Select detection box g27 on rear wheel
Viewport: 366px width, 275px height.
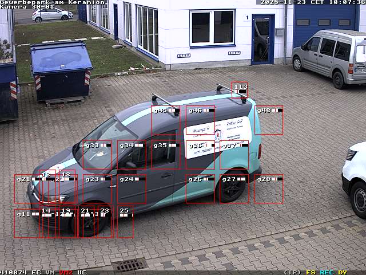pos(234,189)
